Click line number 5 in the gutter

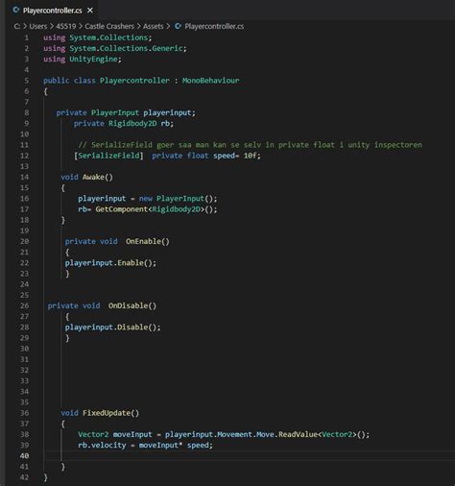[27, 81]
